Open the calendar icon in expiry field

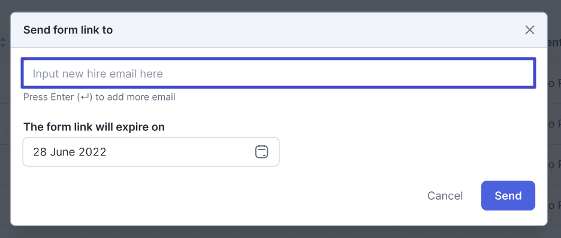261,152
